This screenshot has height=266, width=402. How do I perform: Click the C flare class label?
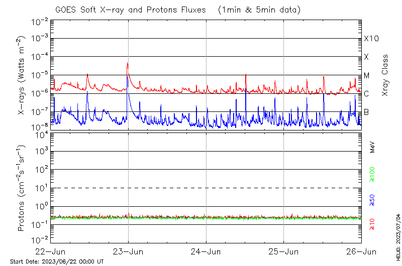click(366, 94)
